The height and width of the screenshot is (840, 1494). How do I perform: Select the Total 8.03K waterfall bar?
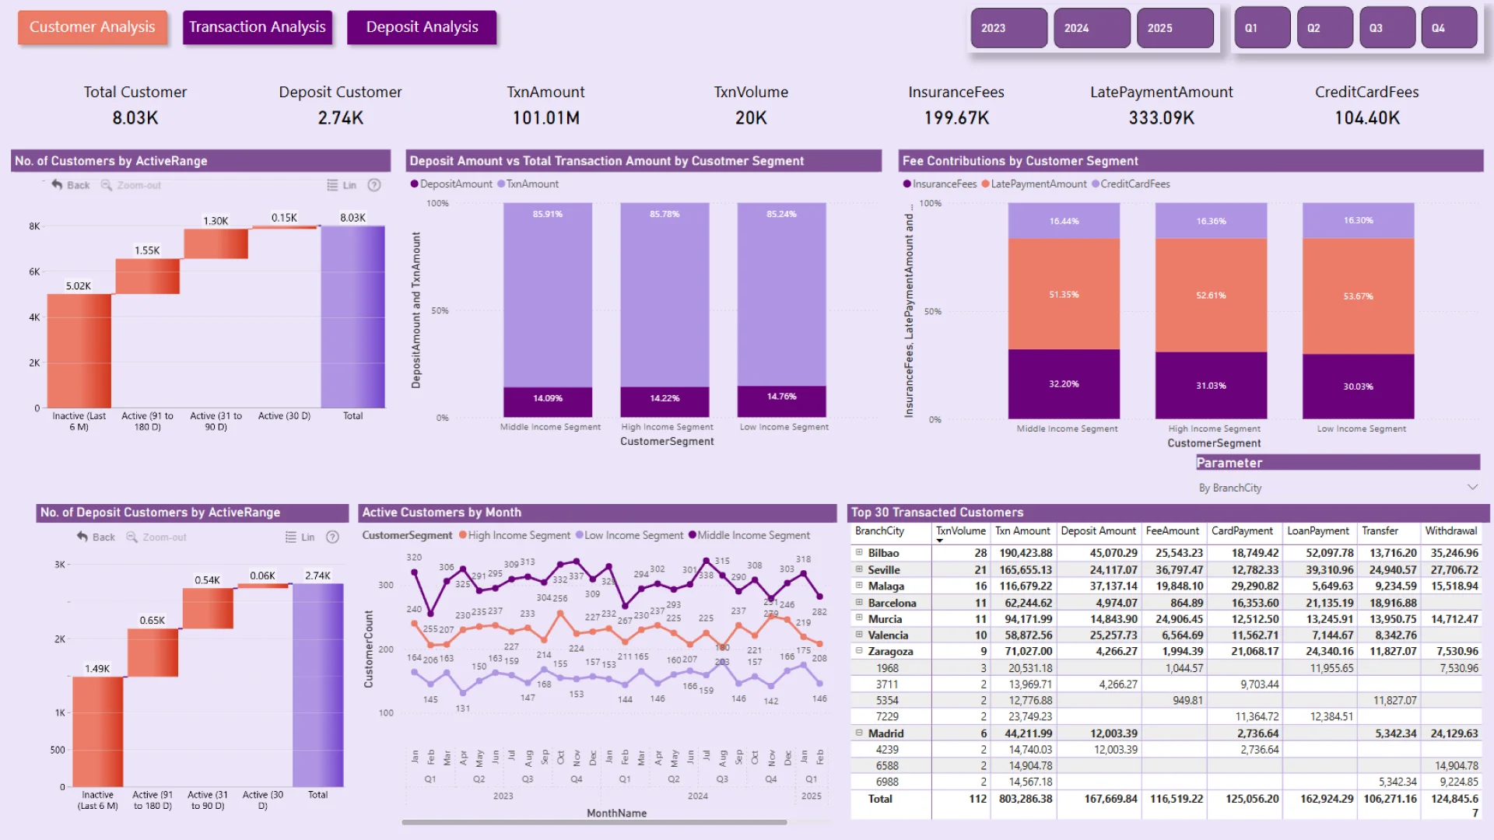point(352,317)
